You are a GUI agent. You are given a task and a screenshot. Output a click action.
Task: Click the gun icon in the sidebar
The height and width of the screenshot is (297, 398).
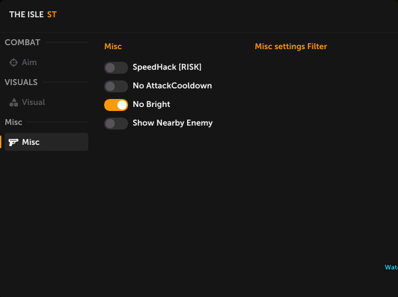tap(14, 142)
